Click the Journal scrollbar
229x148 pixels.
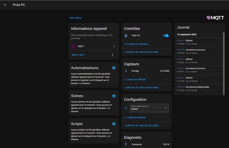[x=224, y=63]
